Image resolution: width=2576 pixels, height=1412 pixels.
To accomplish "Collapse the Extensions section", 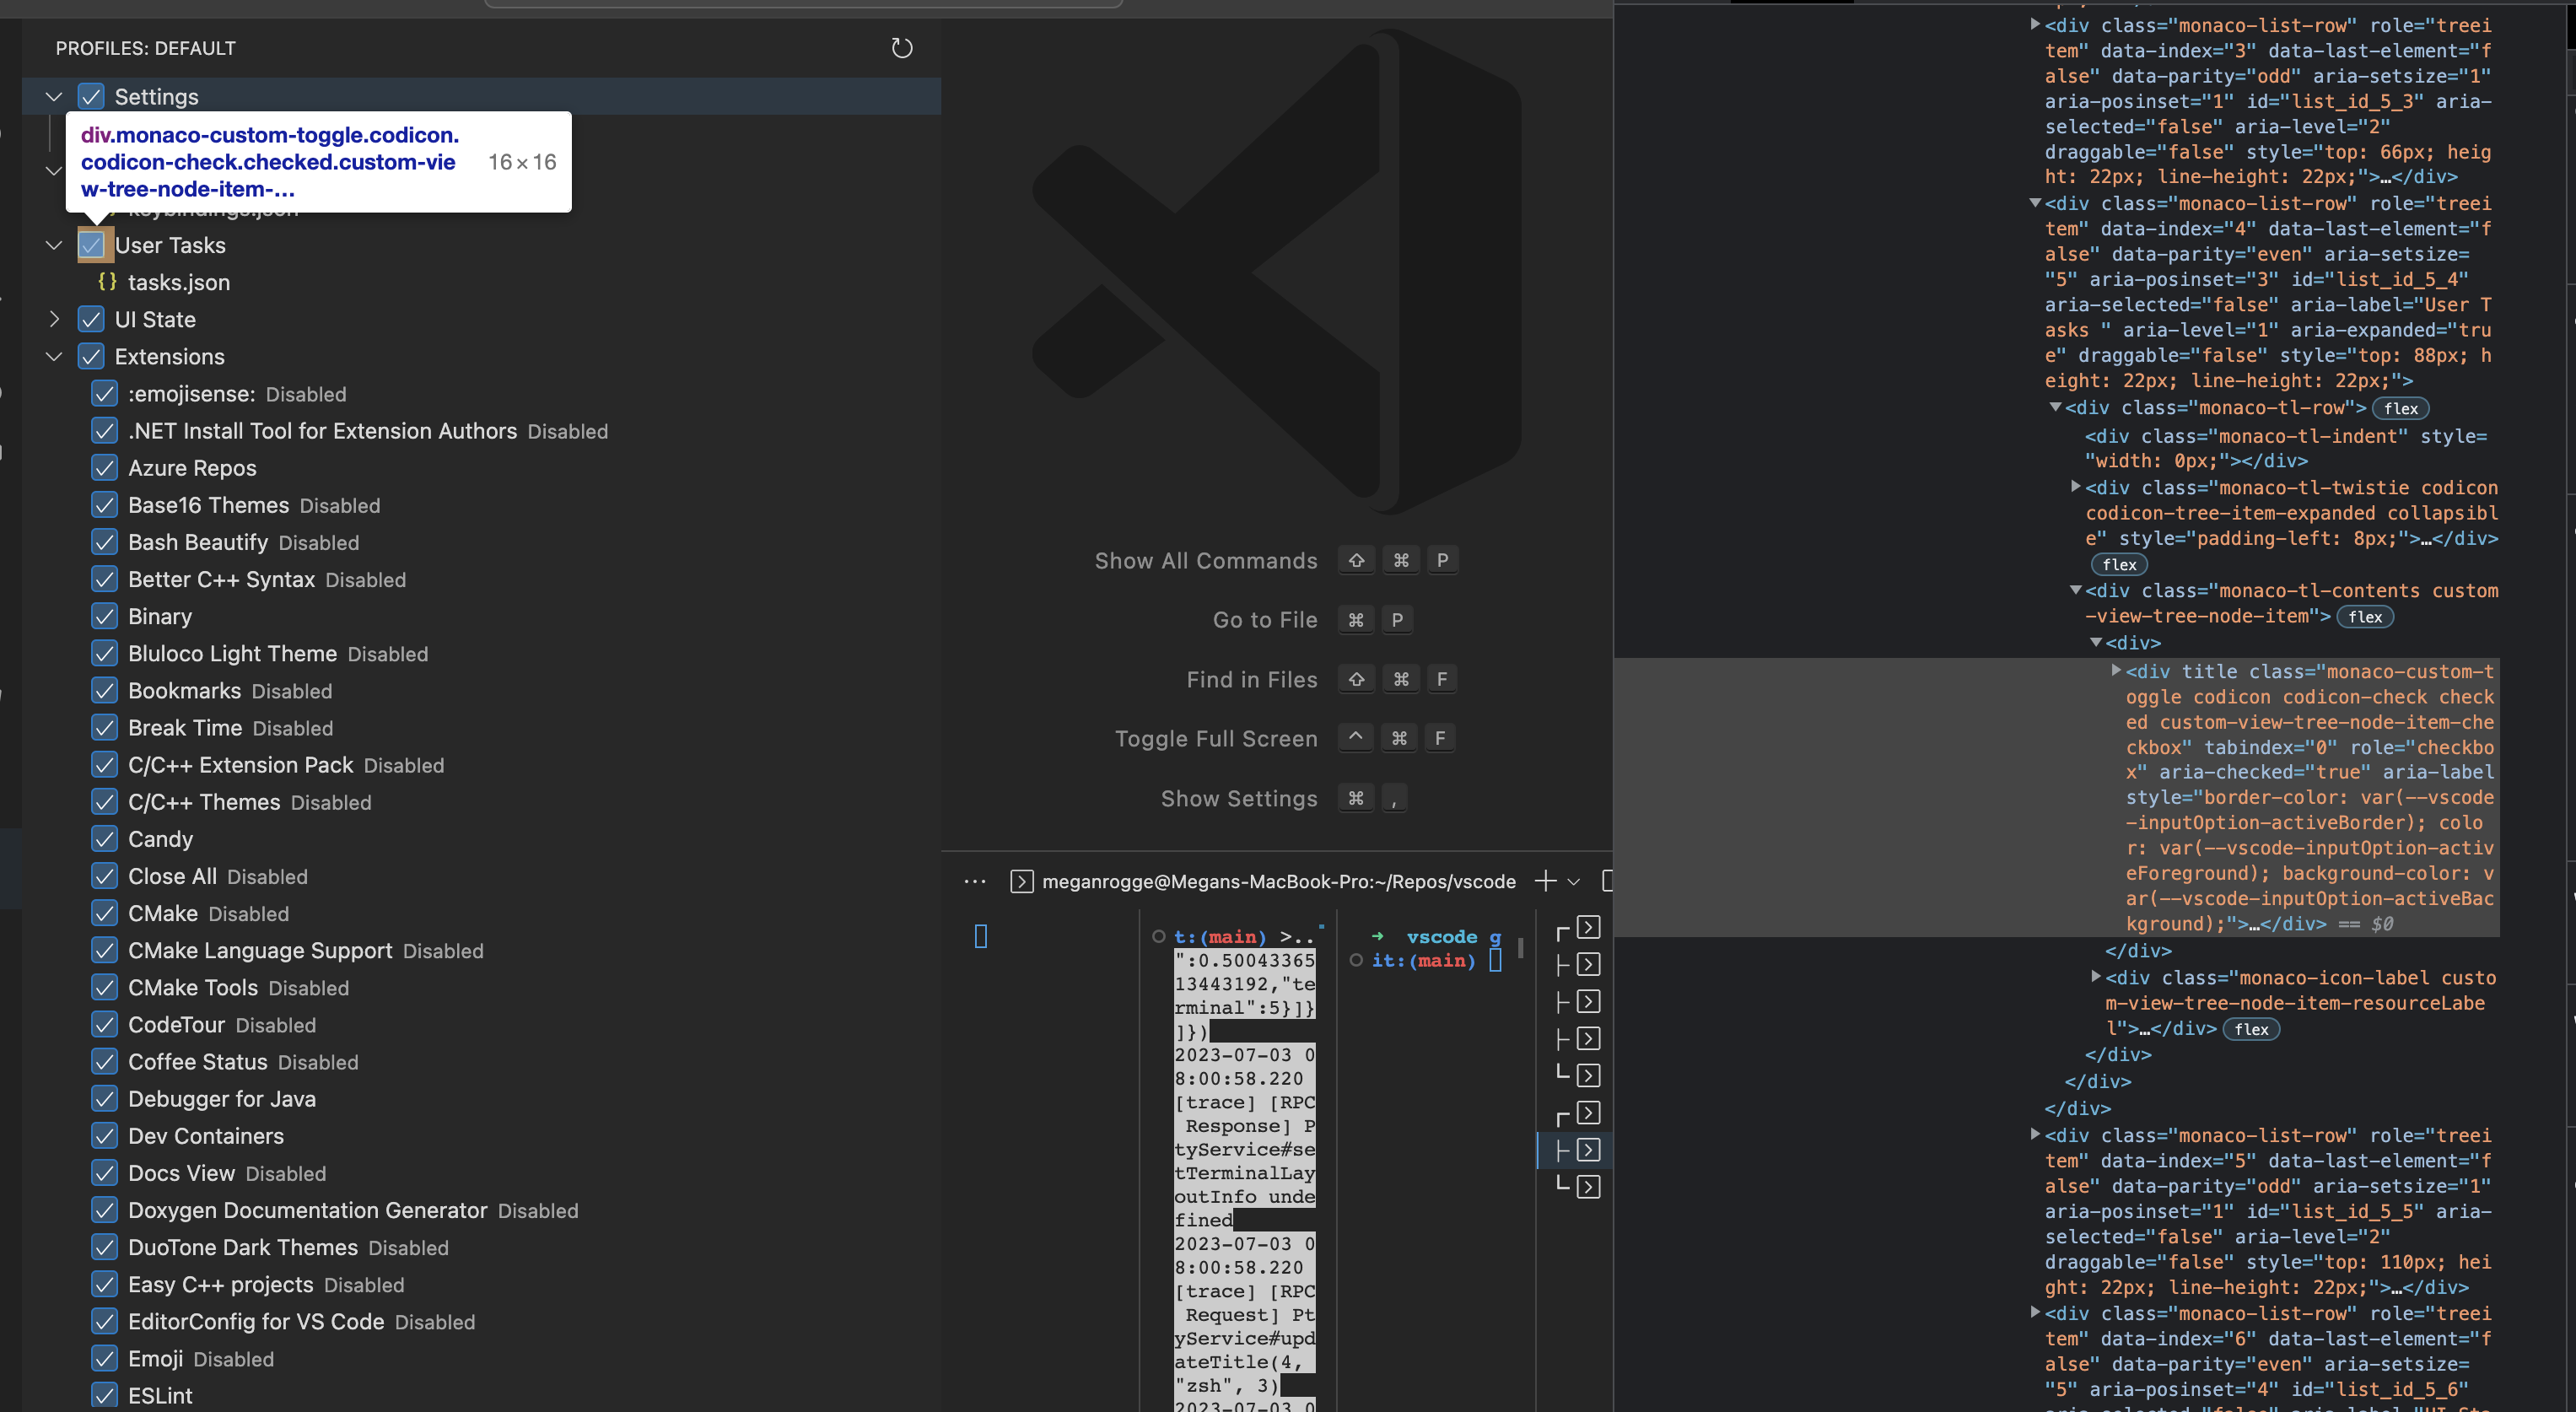I will (53, 356).
